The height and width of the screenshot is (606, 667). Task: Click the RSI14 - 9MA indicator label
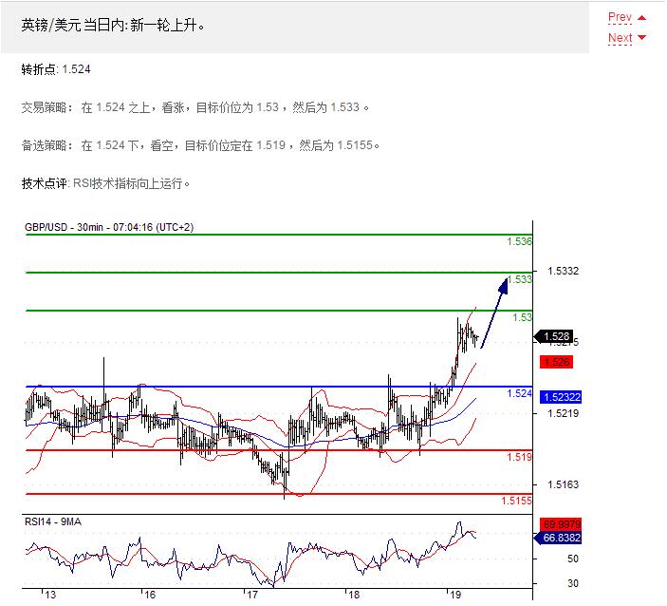pos(53,521)
